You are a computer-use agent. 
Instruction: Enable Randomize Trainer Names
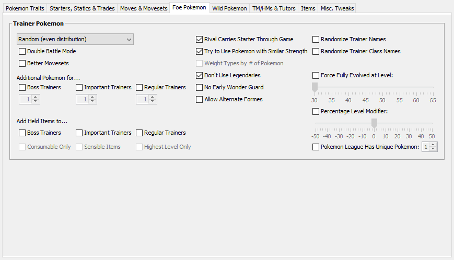316,39
